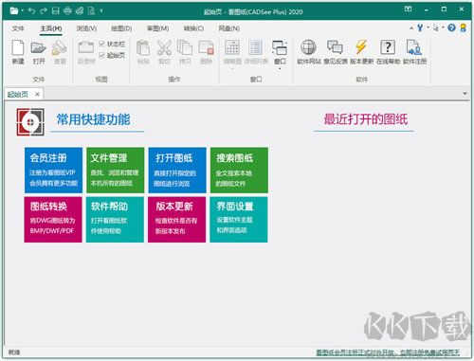The image size is (474, 361).
Task: Click the 文件管理 tile
Action: (115, 170)
